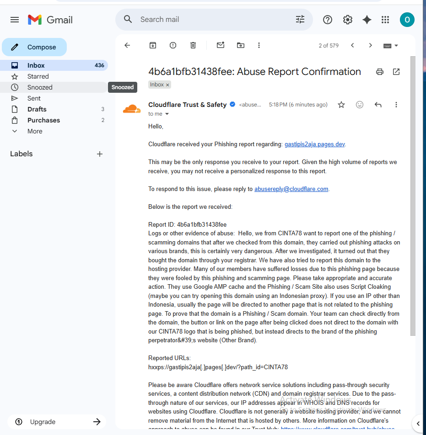
Task: Open the Purchases category
Action: point(54,120)
